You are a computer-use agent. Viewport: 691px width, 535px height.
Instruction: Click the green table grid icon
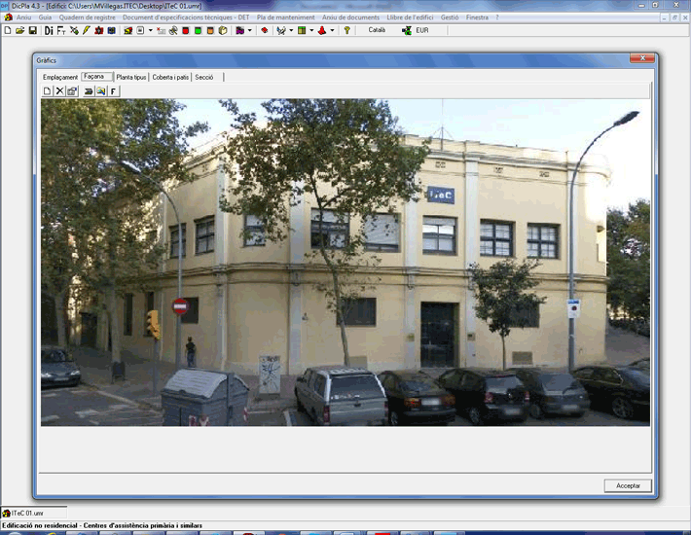pyautogui.click(x=302, y=30)
